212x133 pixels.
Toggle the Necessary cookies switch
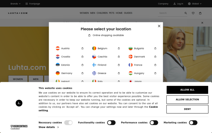(68, 123)
